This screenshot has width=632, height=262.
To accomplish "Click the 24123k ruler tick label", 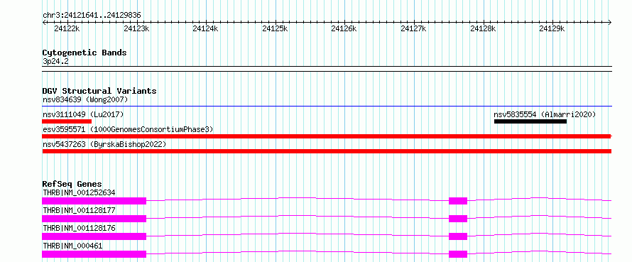I will tap(136, 28).
